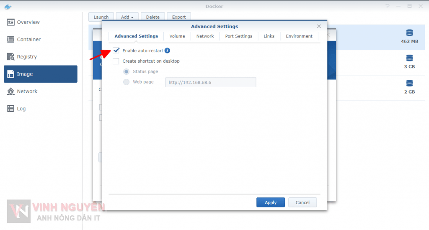
Task: Click the info icon beside Enable auto-restart
Action: pyautogui.click(x=167, y=51)
